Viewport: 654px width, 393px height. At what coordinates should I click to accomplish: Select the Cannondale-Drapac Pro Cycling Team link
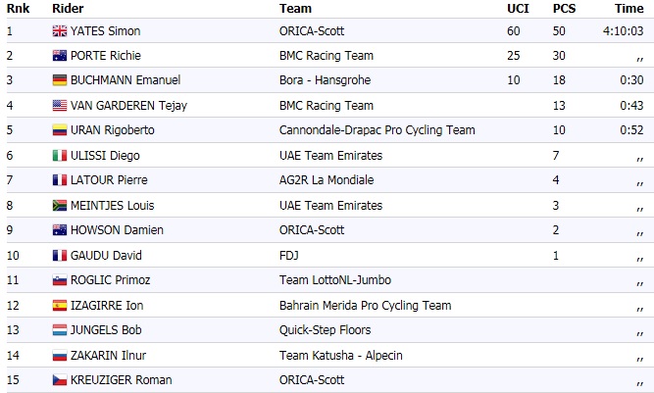[377, 130]
